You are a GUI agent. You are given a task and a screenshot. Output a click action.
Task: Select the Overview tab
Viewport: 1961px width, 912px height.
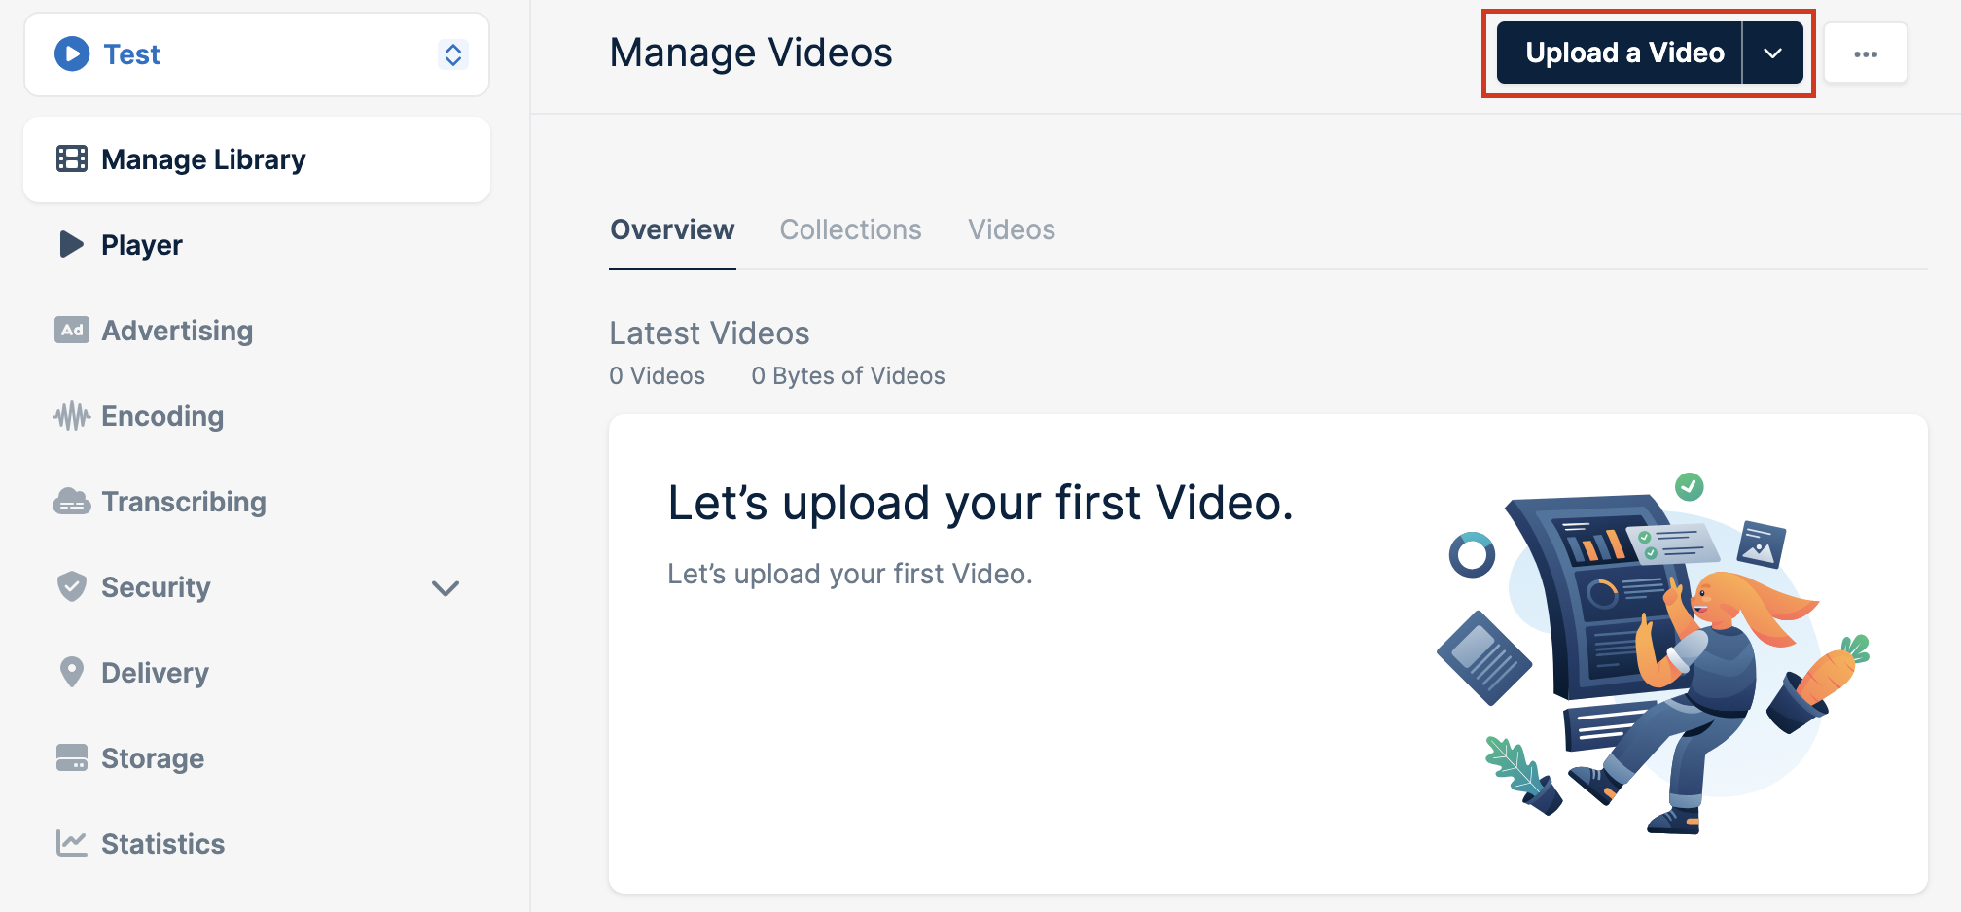point(672,229)
